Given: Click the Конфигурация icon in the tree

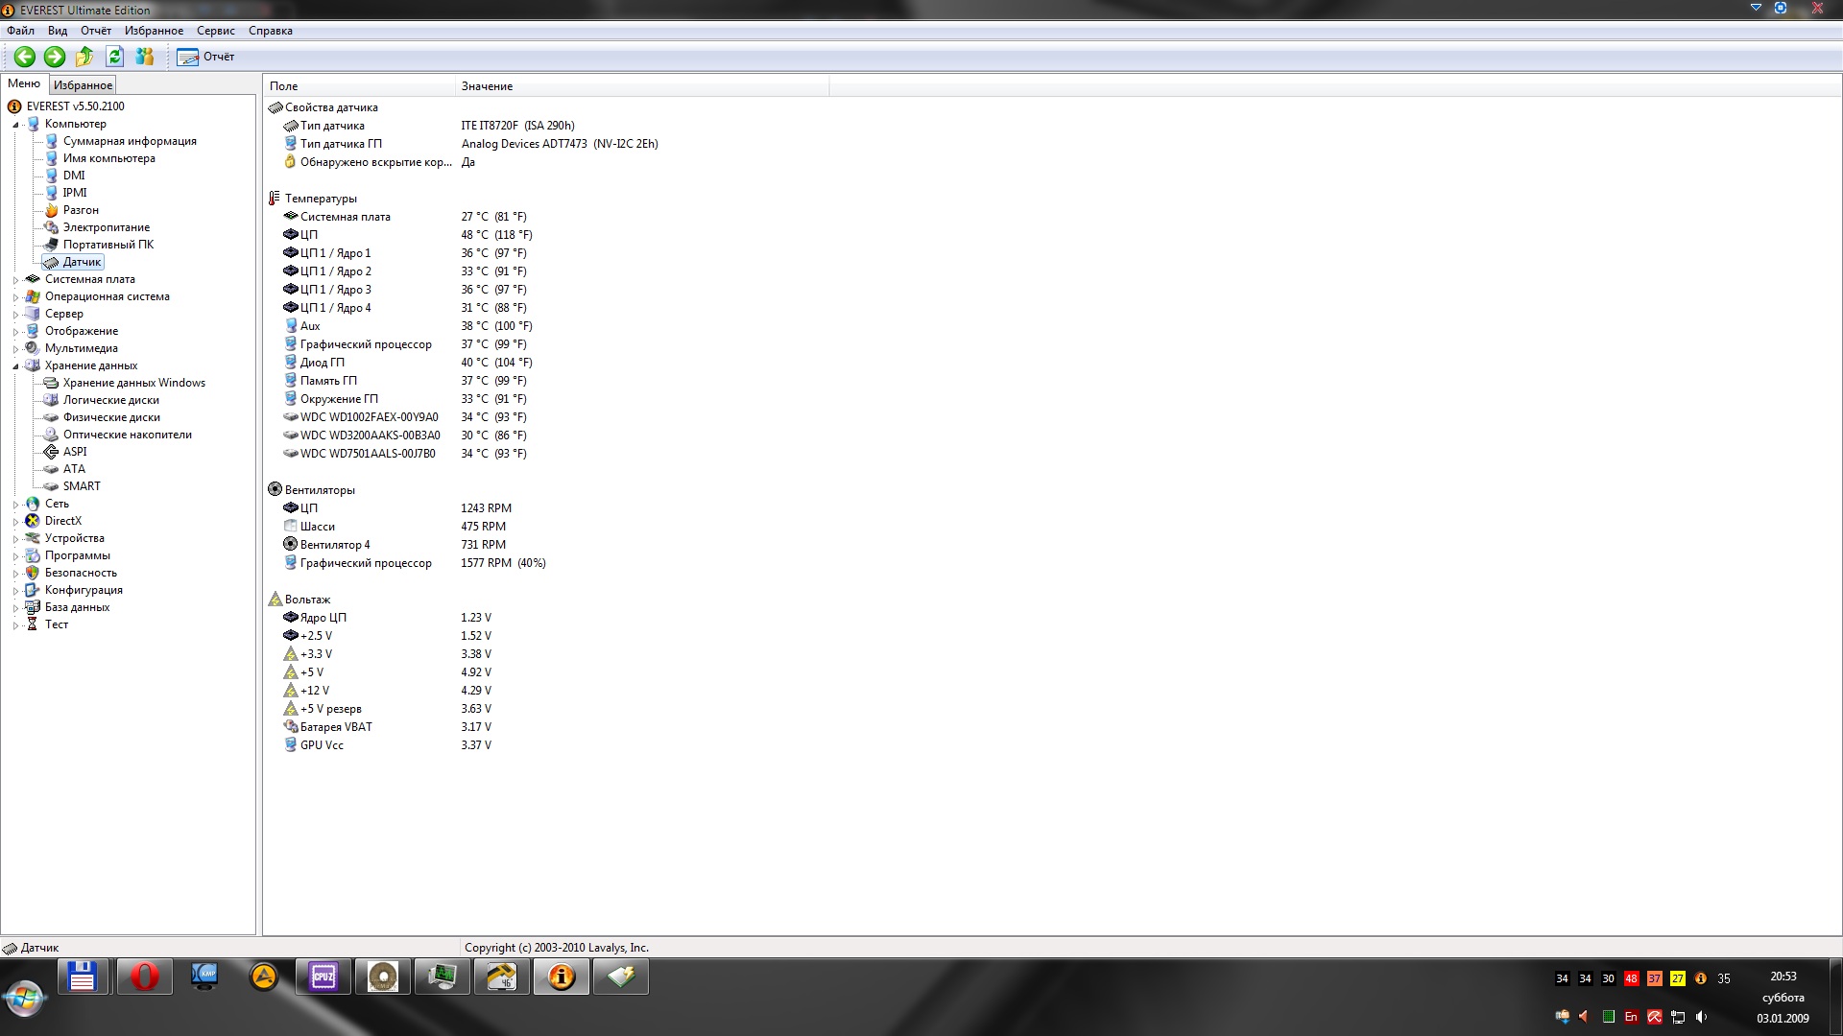Looking at the screenshot, I should coord(33,590).
